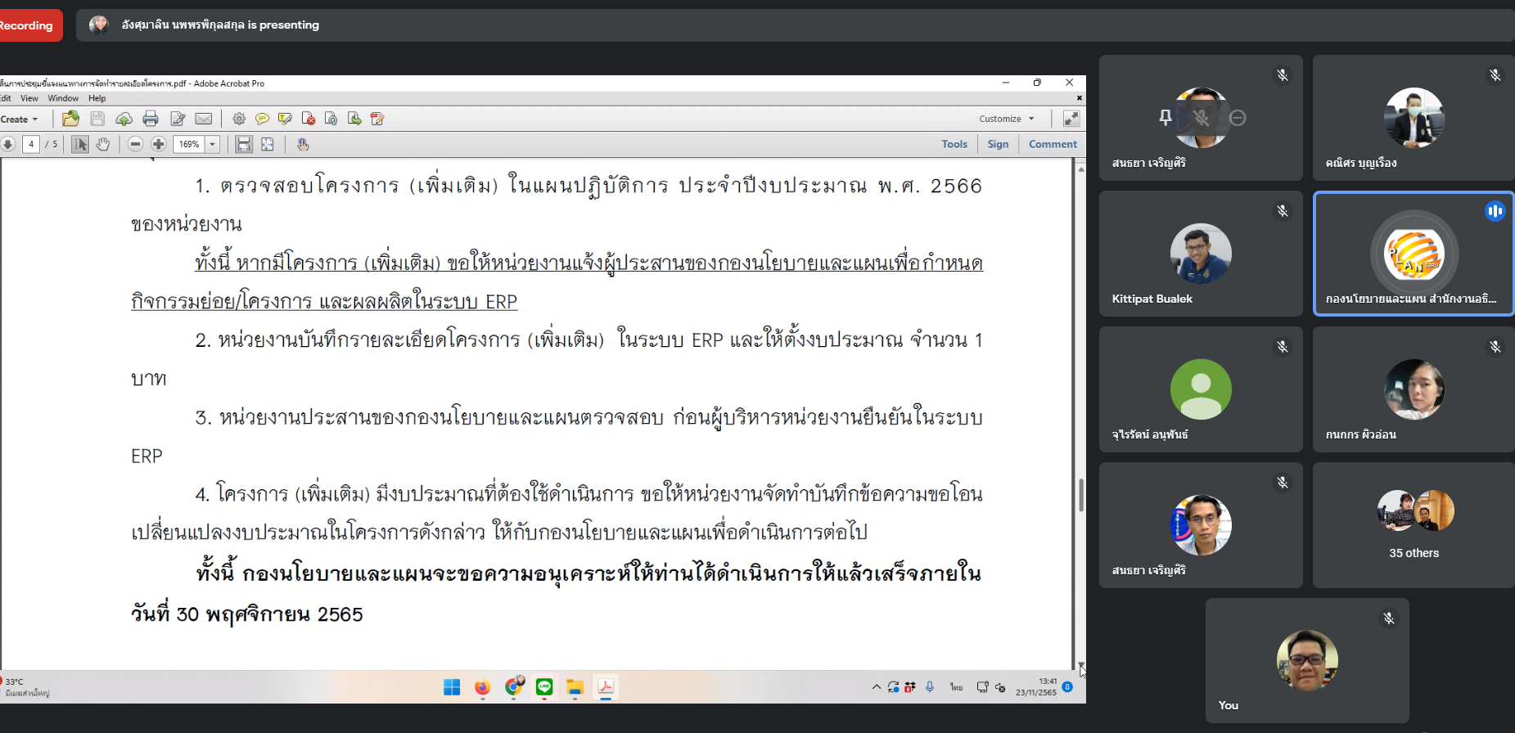Open the LINE app in taskbar
1515x733 pixels.
[x=544, y=687]
